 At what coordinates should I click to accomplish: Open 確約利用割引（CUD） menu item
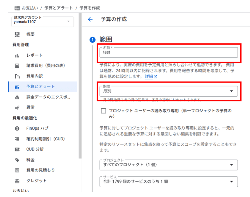point(46,139)
